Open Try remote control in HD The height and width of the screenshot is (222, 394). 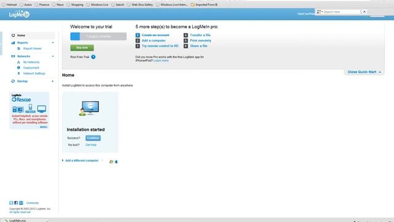[x=160, y=46]
